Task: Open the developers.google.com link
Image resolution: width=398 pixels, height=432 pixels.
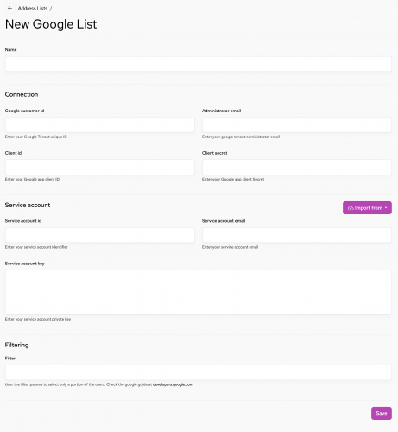Action: tap(173, 384)
